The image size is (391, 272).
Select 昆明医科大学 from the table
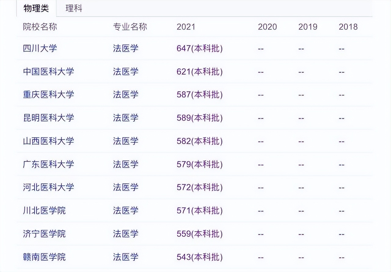[x=48, y=118]
